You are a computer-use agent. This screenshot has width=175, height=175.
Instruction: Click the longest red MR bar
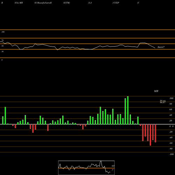pyautogui.click(x=150, y=135)
